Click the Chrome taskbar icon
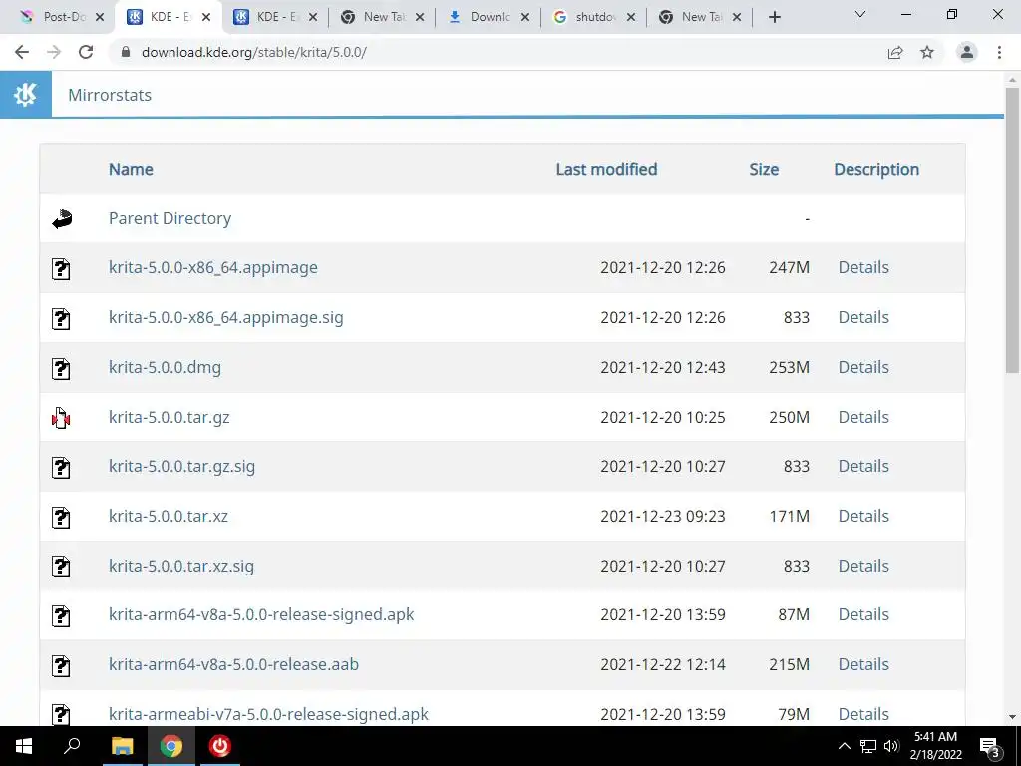 pos(171,746)
